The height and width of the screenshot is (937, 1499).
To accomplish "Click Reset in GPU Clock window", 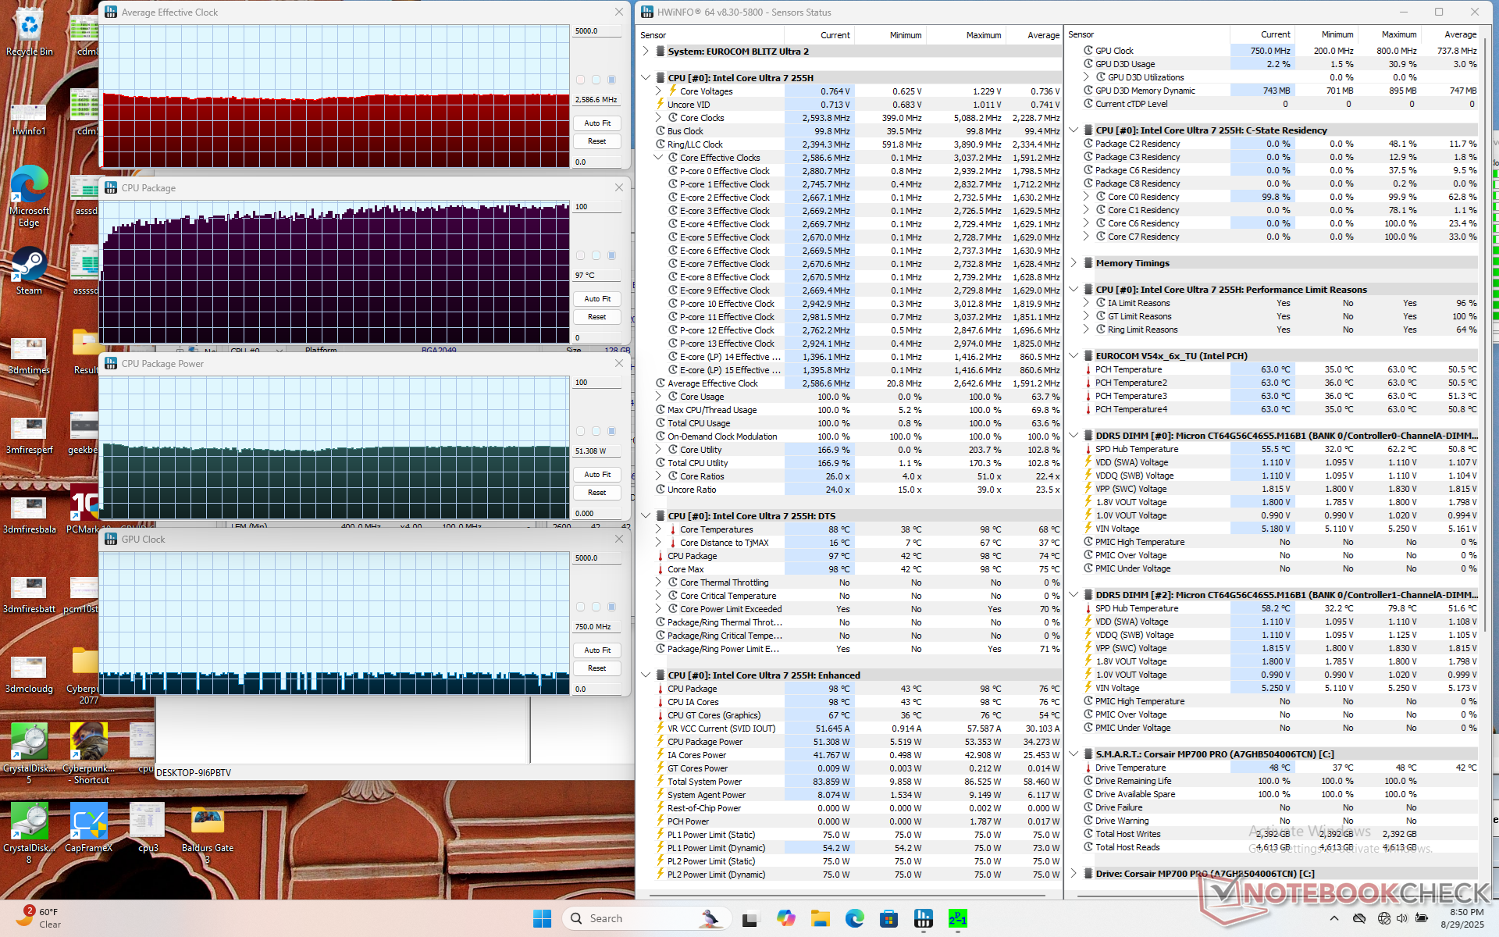I will point(597,668).
